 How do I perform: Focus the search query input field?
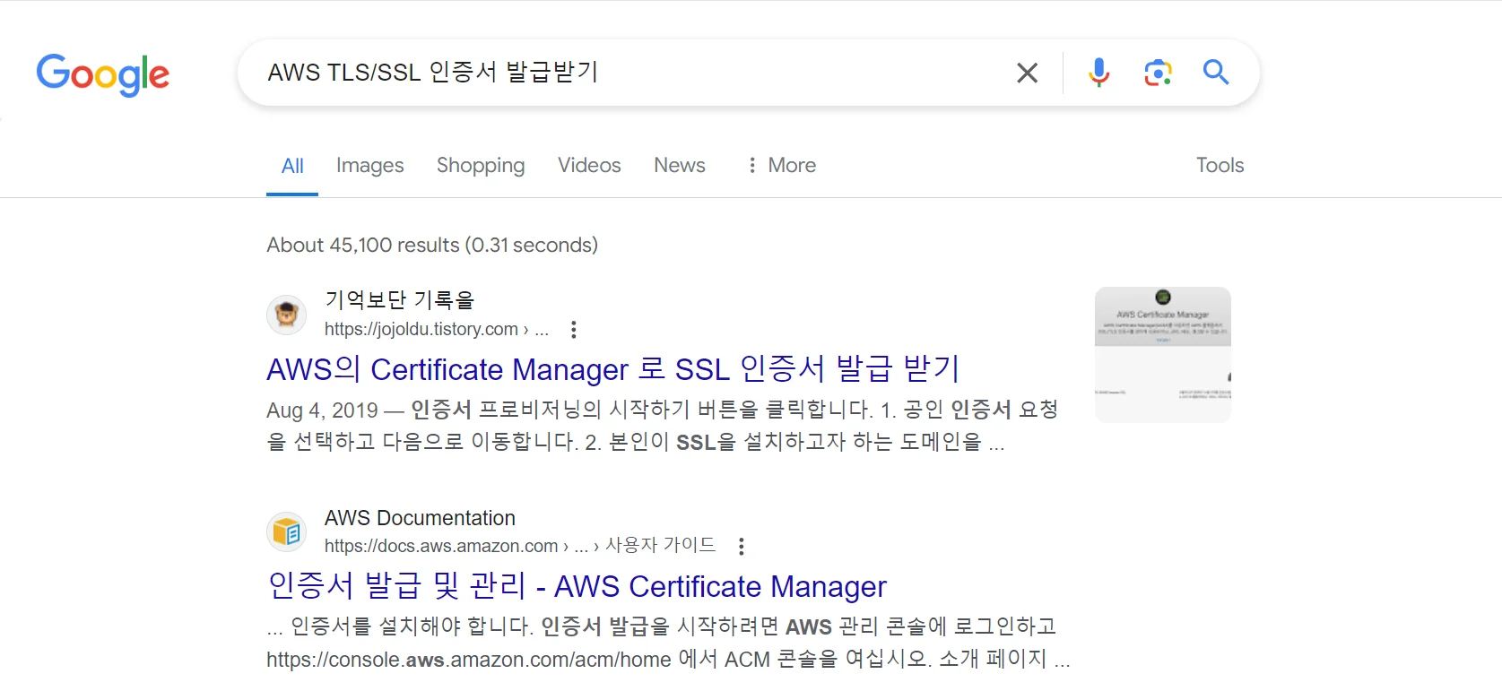pos(628,73)
